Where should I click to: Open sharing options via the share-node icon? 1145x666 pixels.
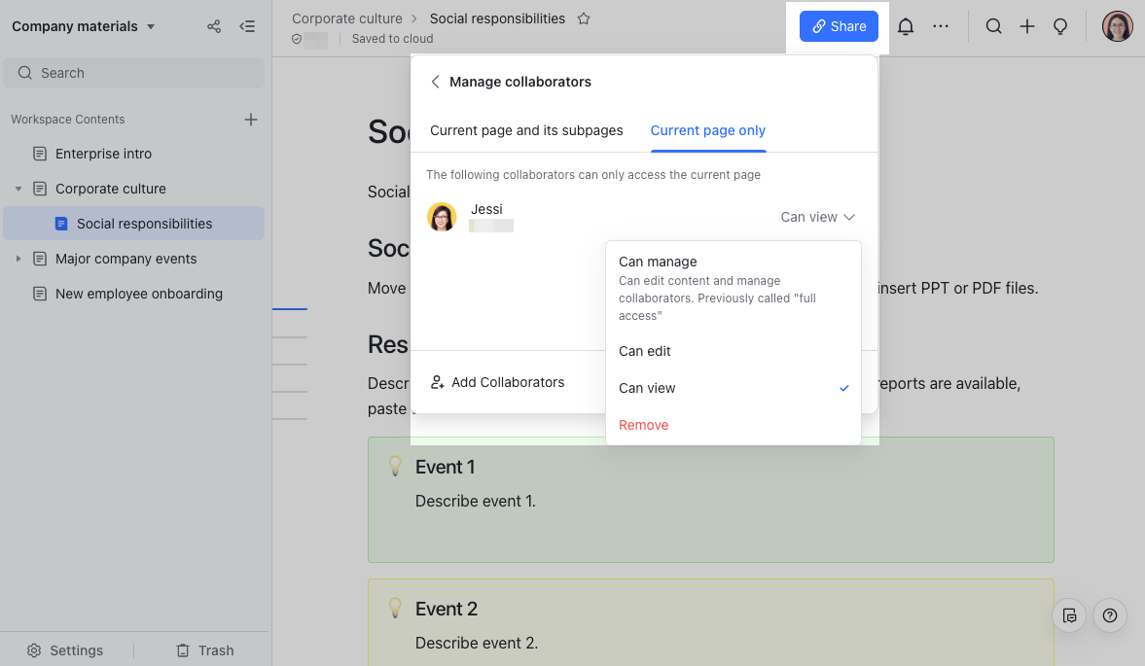point(213,26)
